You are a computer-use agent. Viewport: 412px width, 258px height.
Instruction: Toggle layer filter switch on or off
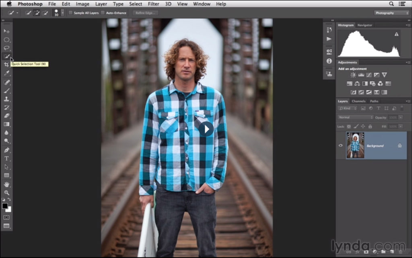tap(402, 108)
